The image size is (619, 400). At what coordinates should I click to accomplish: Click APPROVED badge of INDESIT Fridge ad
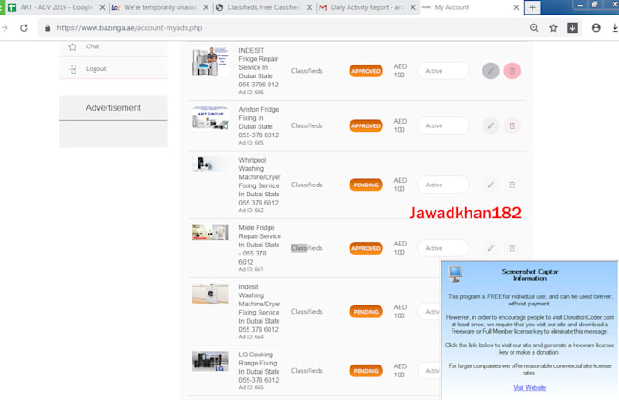coord(366,71)
